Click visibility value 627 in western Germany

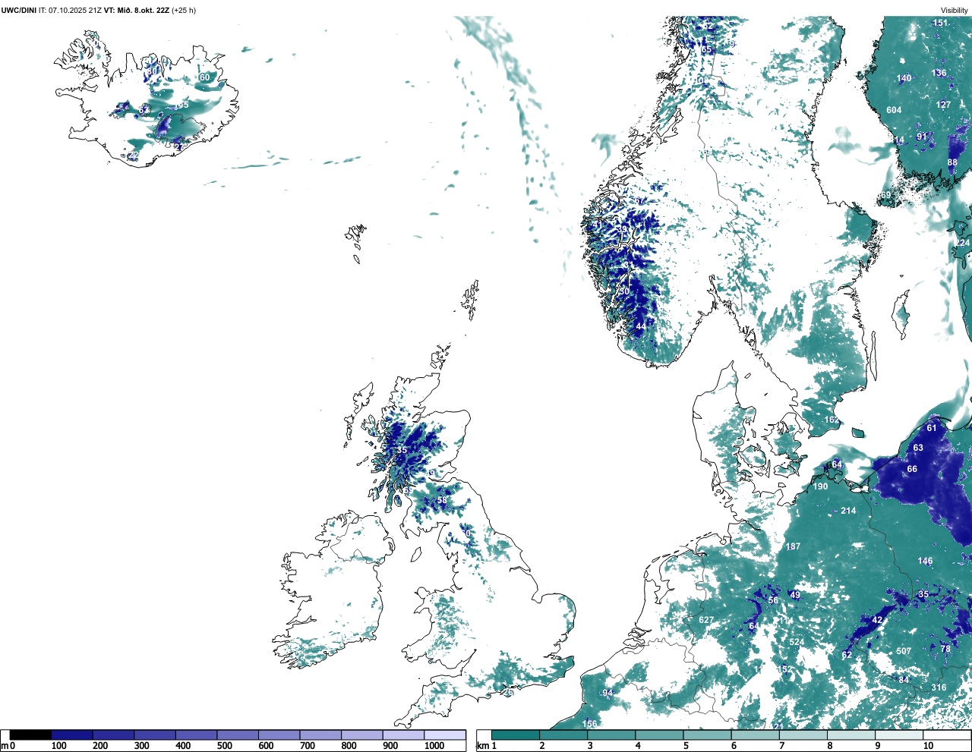point(706,620)
